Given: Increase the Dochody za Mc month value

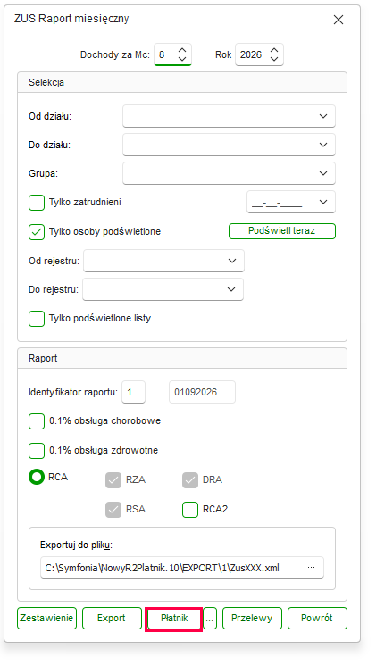Looking at the screenshot, I should click(182, 50).
